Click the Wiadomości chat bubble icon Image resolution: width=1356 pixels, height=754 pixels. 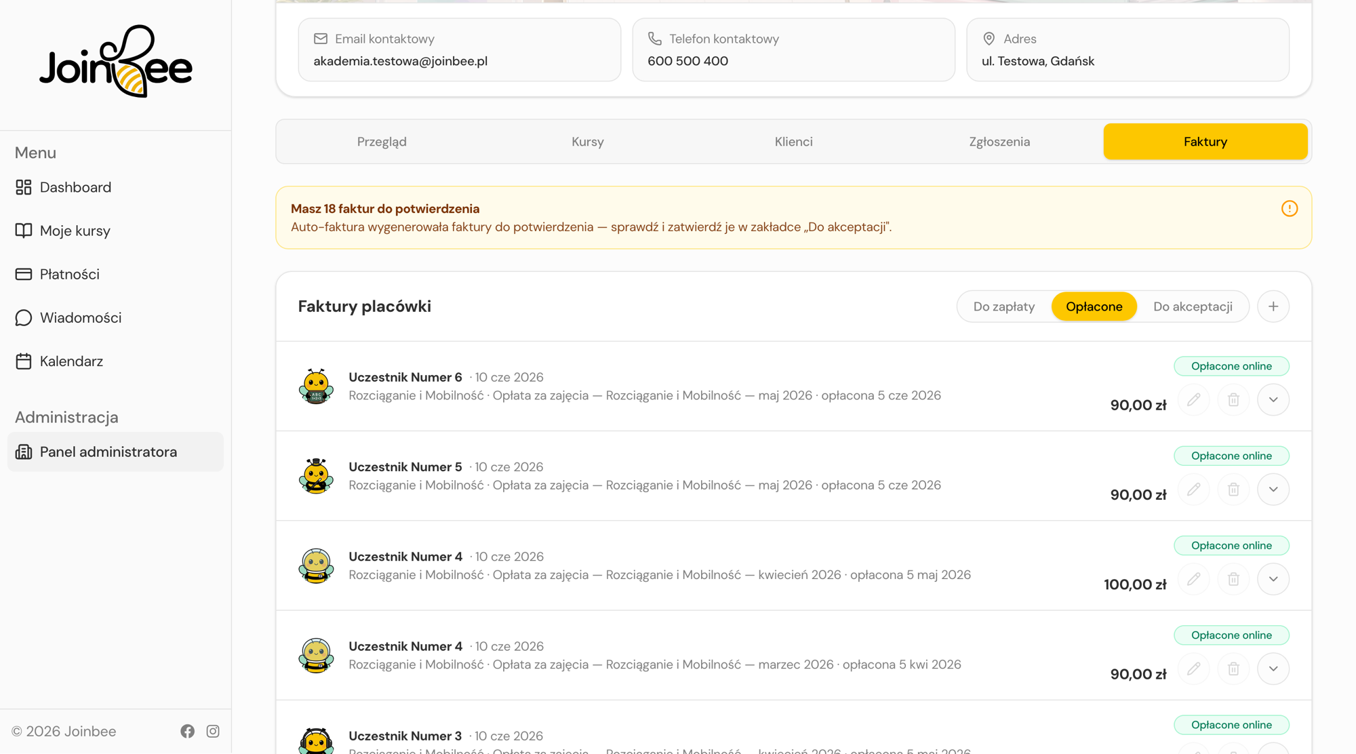[x=24, y=317]
